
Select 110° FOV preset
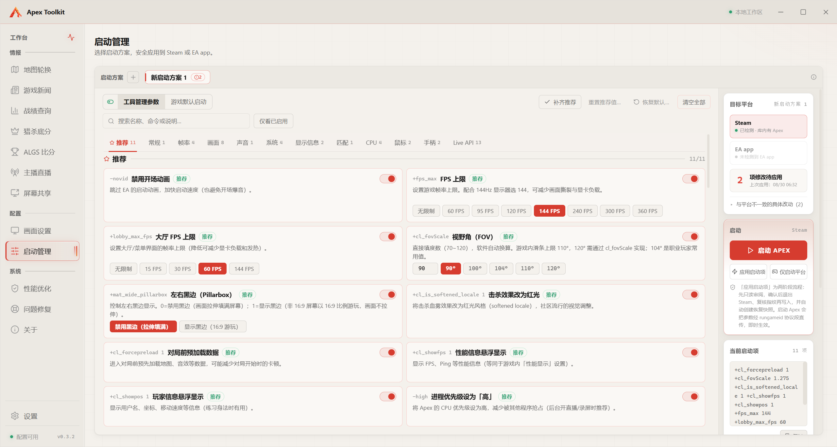tap(527, 268)
